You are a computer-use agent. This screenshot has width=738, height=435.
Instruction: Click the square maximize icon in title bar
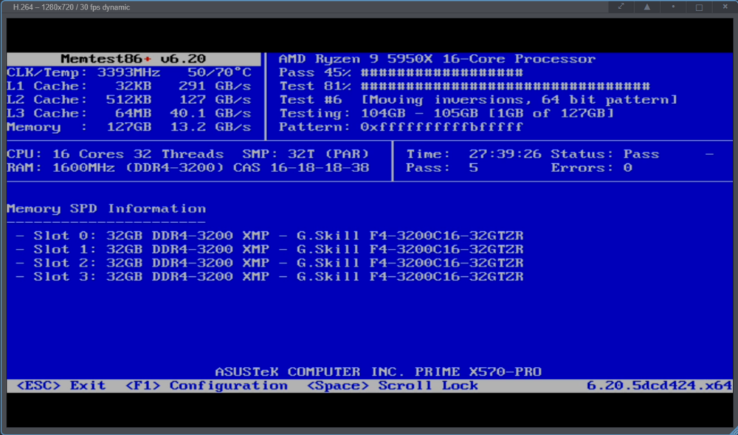(x=699, y=7)
